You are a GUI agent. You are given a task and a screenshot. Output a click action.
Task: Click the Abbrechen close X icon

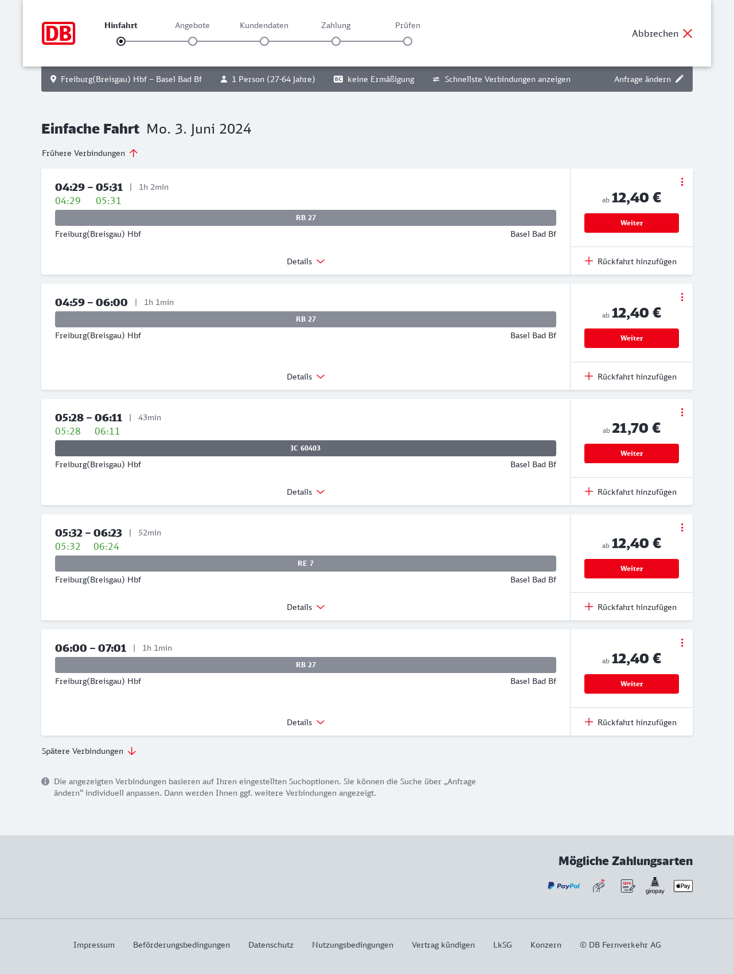pyautogui.click(x=688, y=33)
